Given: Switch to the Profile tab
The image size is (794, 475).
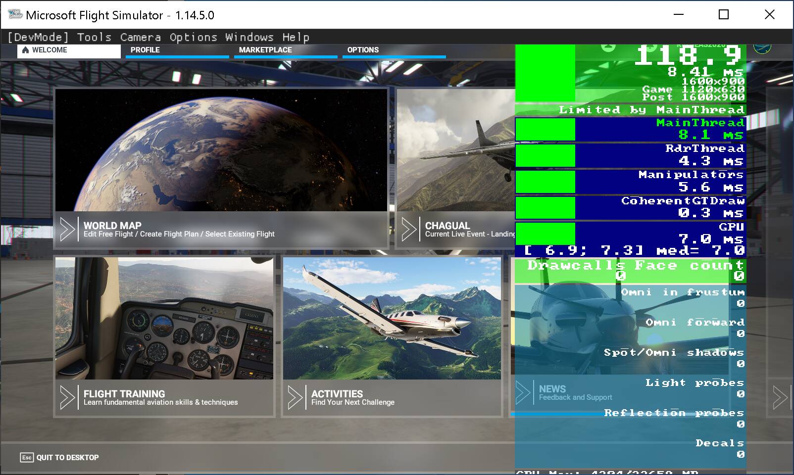Looking at the screenshot, I should pyautogui.click(x=145, y=50).
